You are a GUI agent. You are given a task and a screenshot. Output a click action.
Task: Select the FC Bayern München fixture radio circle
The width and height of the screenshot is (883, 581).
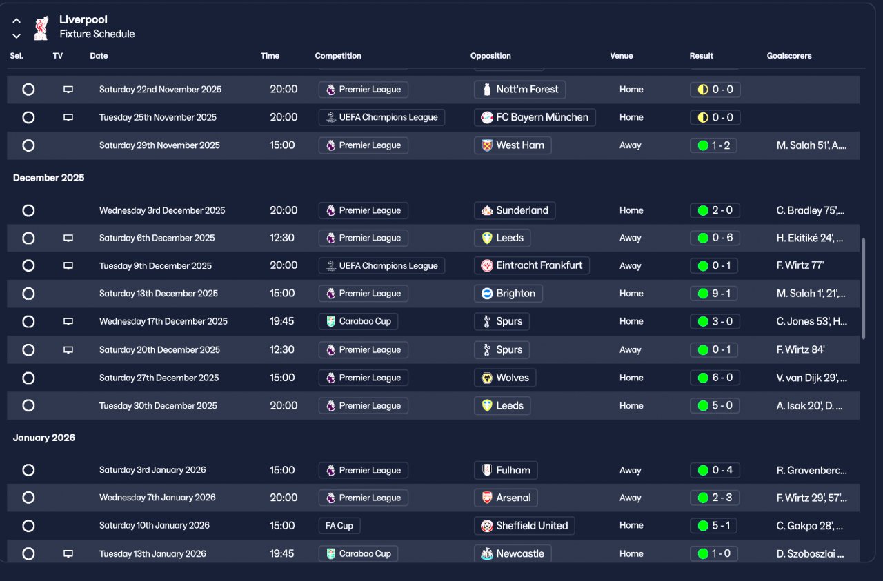tap(28, 118)
